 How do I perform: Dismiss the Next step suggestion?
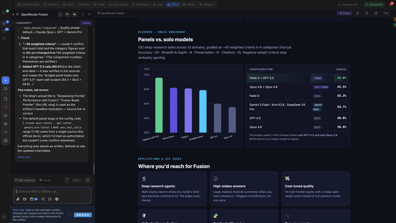[x=69, y=215]
